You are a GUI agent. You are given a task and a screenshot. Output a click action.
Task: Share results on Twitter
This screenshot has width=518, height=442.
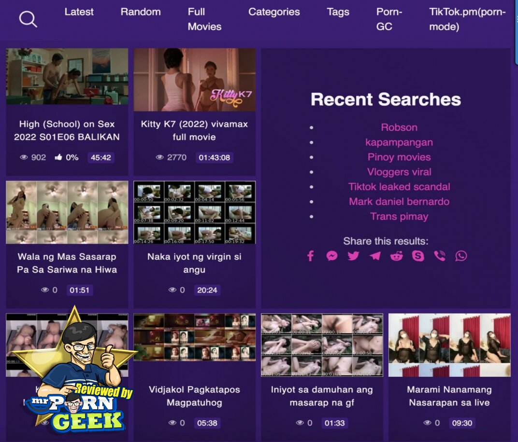point(354,256)
